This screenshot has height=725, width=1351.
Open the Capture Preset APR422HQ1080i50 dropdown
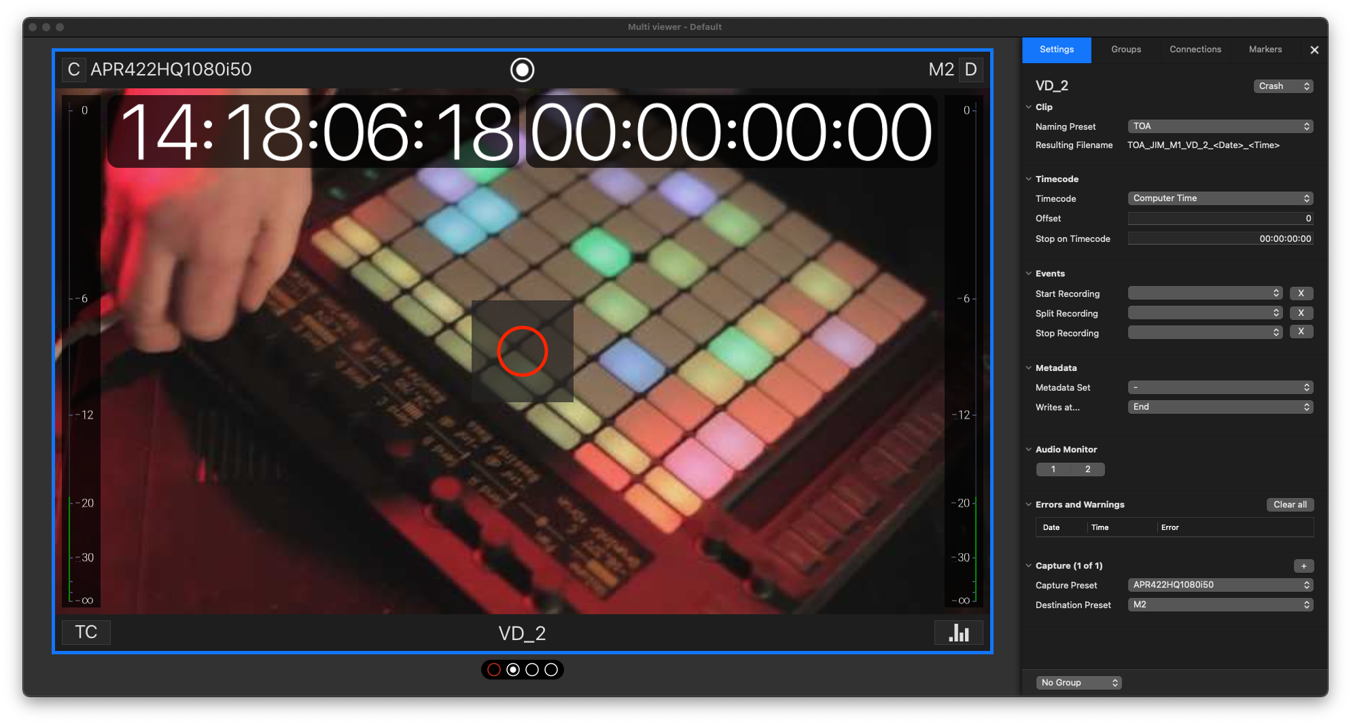[x=1221, y=585]
